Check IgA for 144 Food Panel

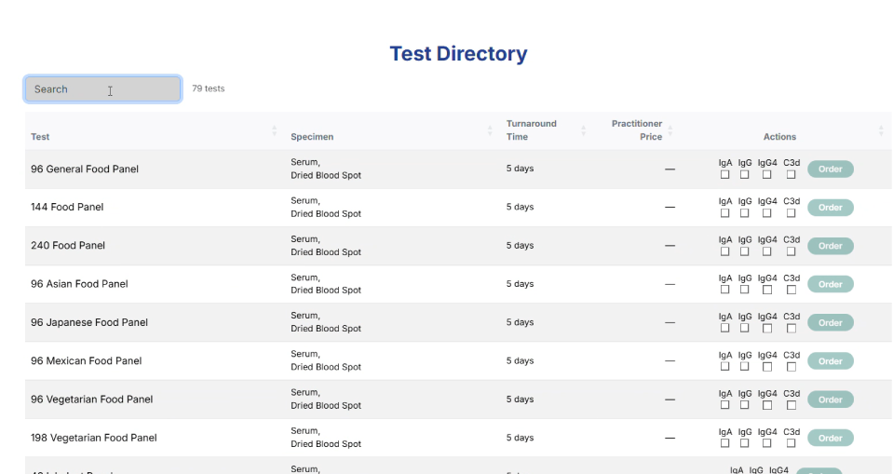click(x=725, y=213)
